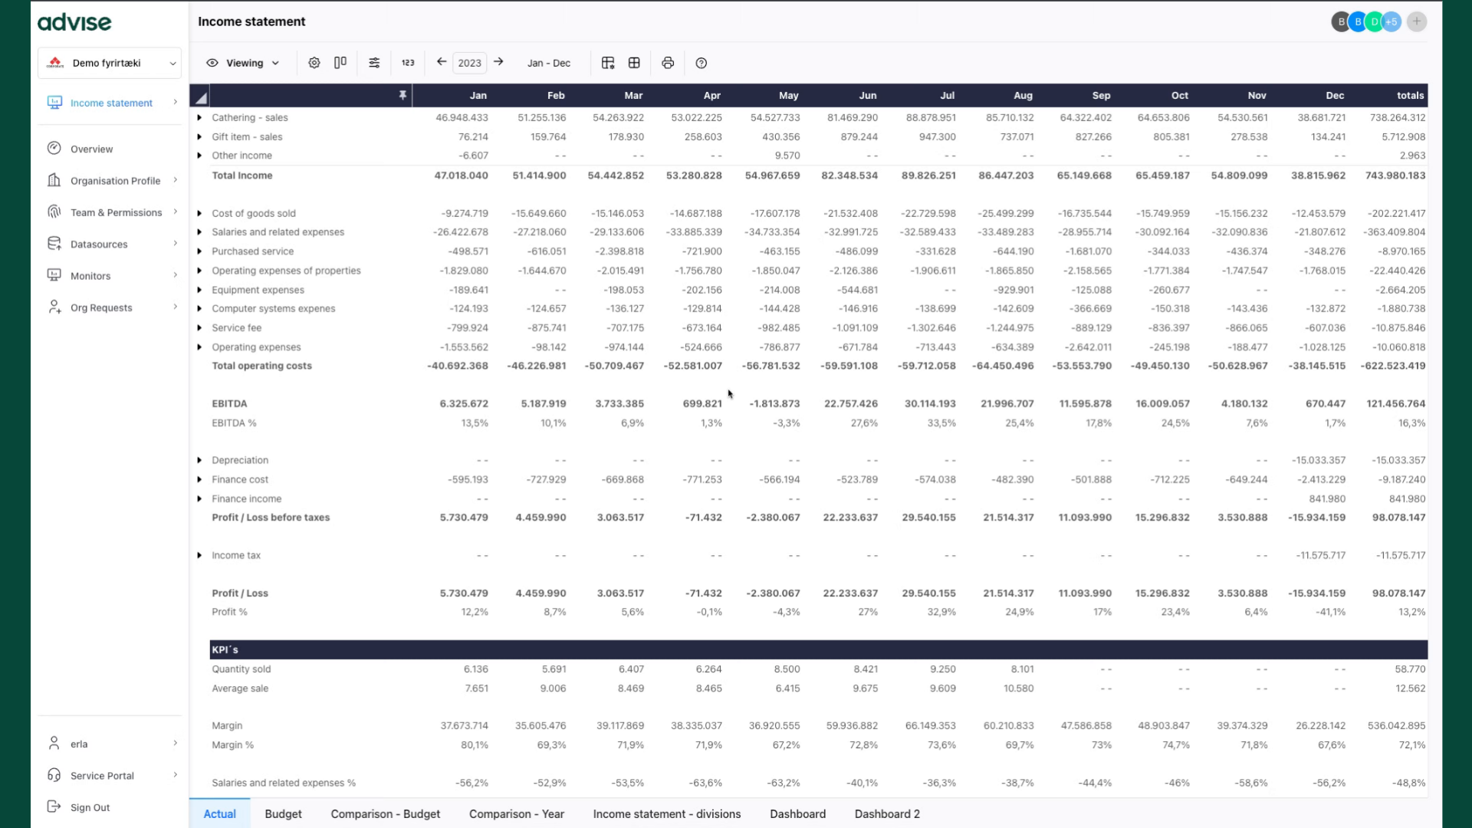Click the 2023 year field
This screenshot has width=1472, height=828.
pyautogui.click(x=469, y=63)
